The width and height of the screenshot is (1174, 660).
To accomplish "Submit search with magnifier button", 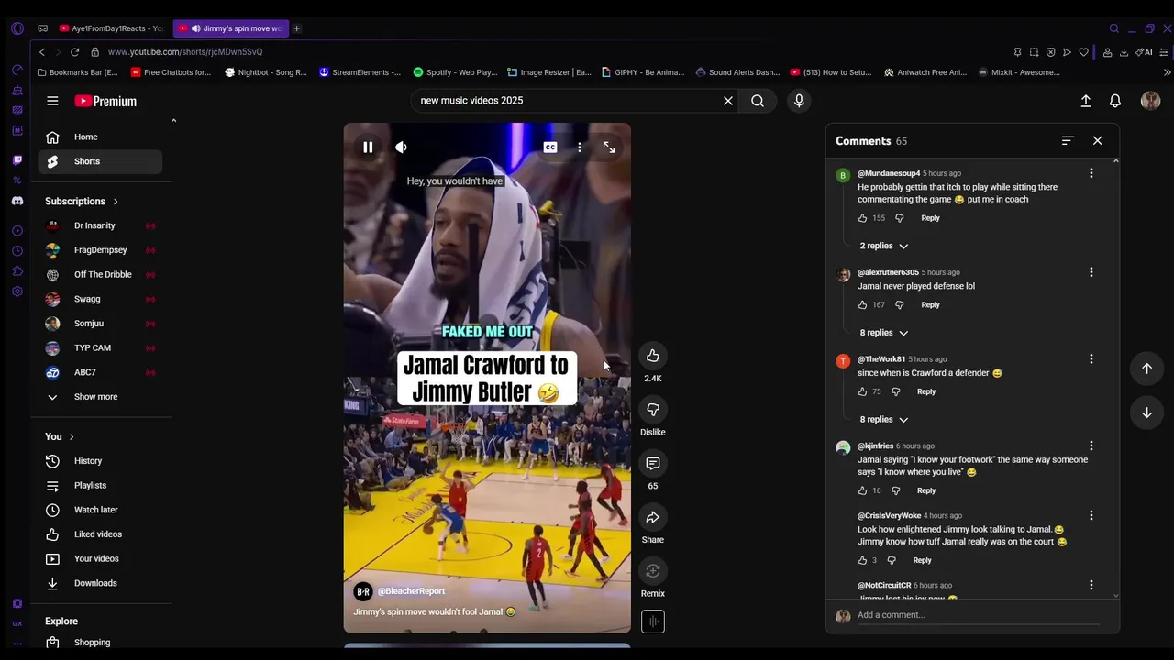I will click(758, 101).
